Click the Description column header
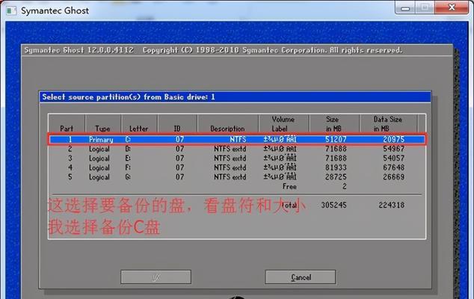The width and height of the screenshot is (474, 299). tap(227, 129)
